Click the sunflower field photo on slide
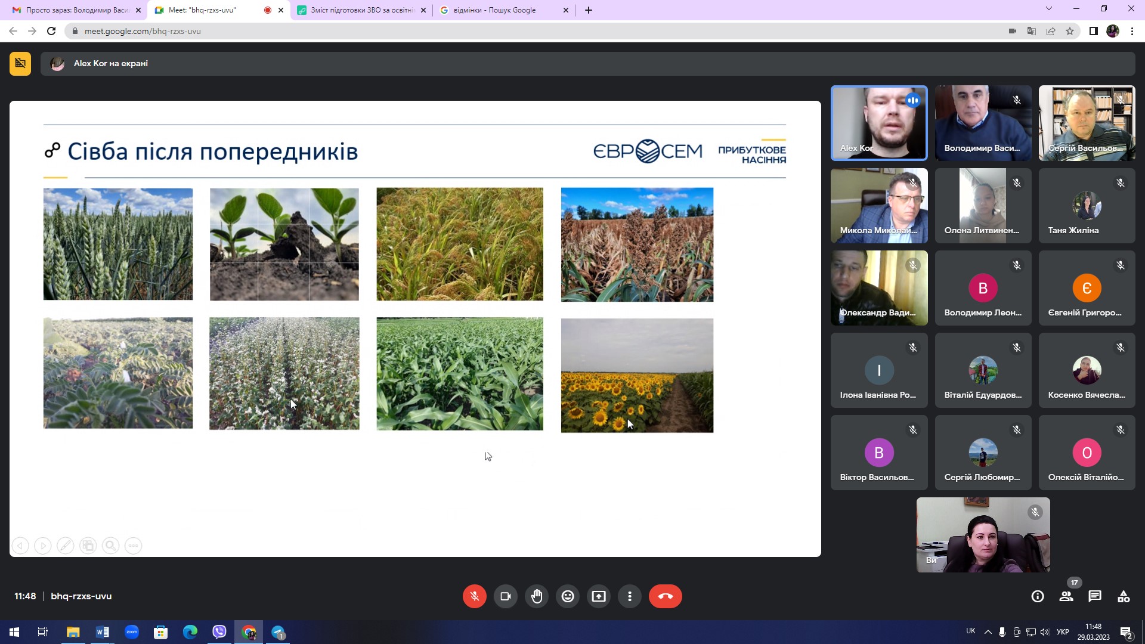 click(x=637, y=375)
